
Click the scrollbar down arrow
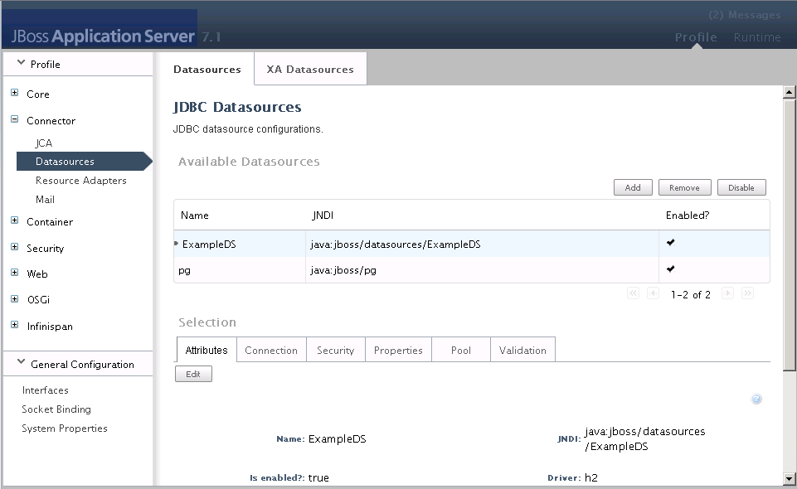click(x=789, y=478)
